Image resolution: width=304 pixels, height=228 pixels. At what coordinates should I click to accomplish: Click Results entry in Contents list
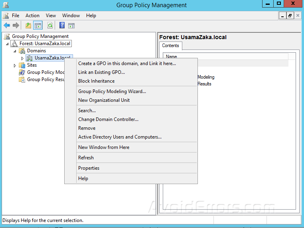(x=204, y=84)
